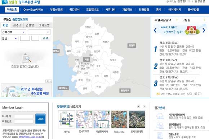Viewport: 209px width, 139px height.
Task: Click the 건물노후도 building icon
Action: click(x=160, y=135)
